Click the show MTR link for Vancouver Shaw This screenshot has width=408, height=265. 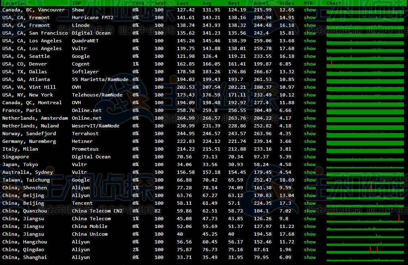click(310, 10)
